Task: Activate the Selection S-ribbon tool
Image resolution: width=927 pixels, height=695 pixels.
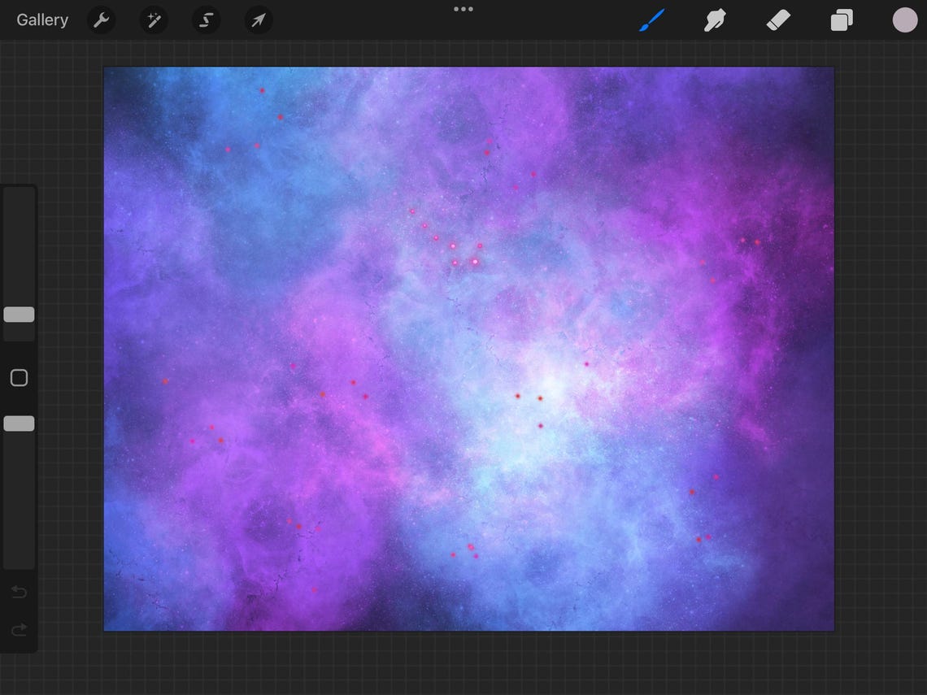Action: [x=206, y=20]
